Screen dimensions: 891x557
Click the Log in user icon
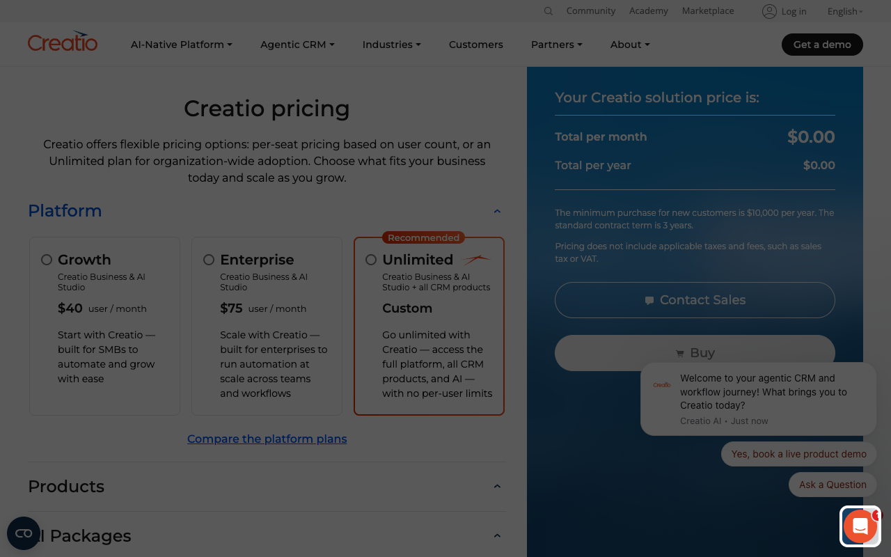(769, 11)
